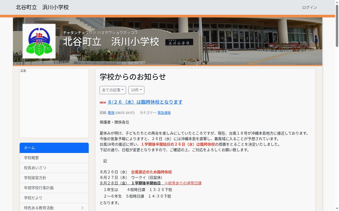The width and height of the screenshot is (339, 211).
Task: Open 校長あいさつ in the sidebar menu
Action: click(x=54, y=168)
